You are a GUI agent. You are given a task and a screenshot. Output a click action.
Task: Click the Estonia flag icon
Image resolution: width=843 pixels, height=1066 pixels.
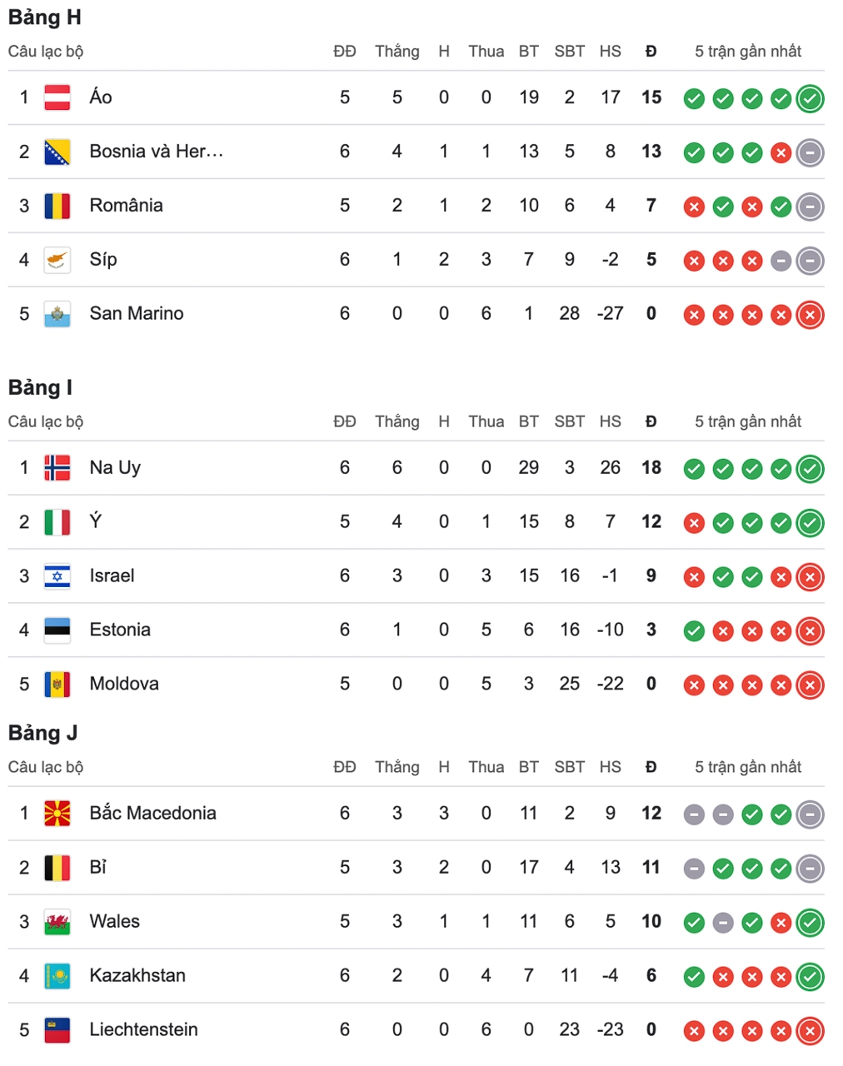57,630
